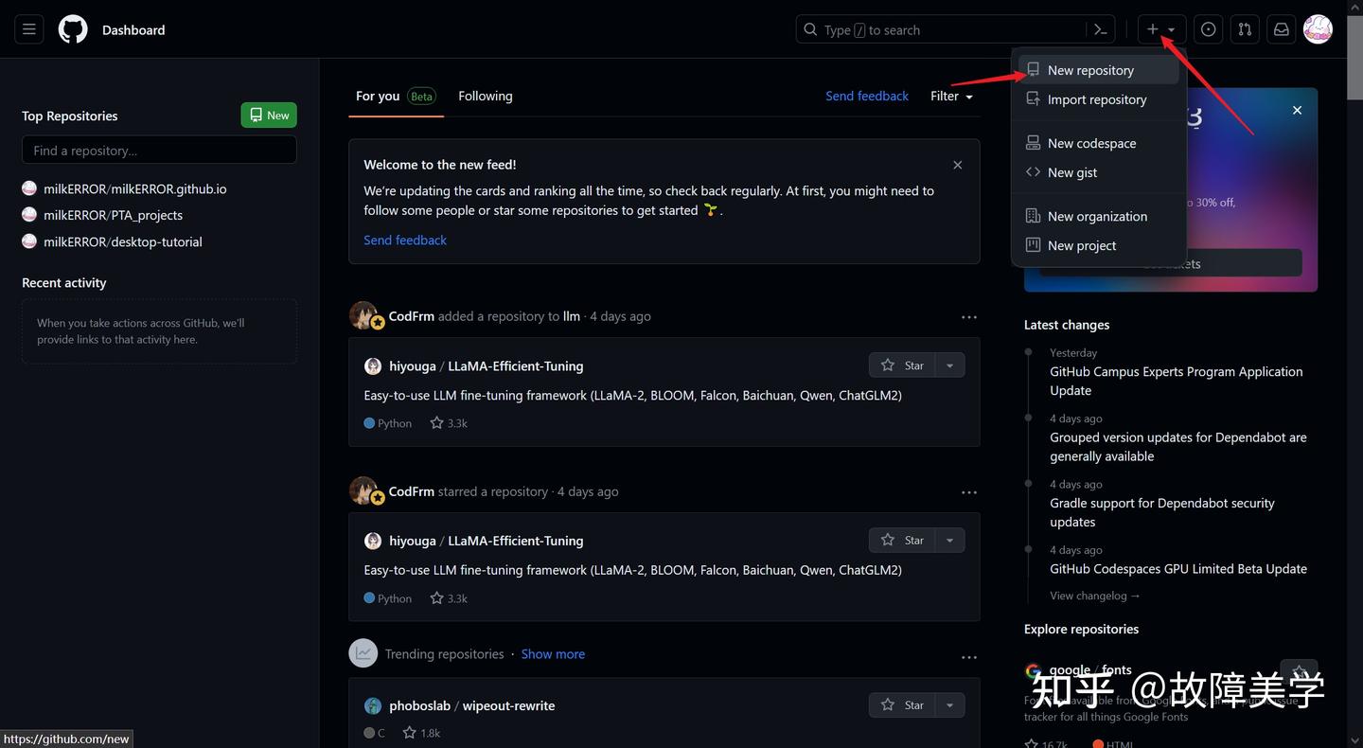The image size is (1363, 748).
Task: Click the Trending repositories graph icon
Action: click(x=363, y=652)
